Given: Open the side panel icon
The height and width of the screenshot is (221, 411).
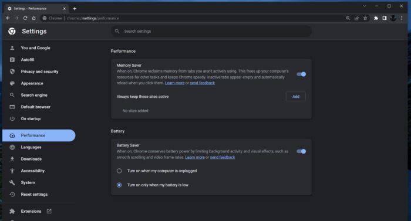Looking at the screenshot, I should click(384, 18).
